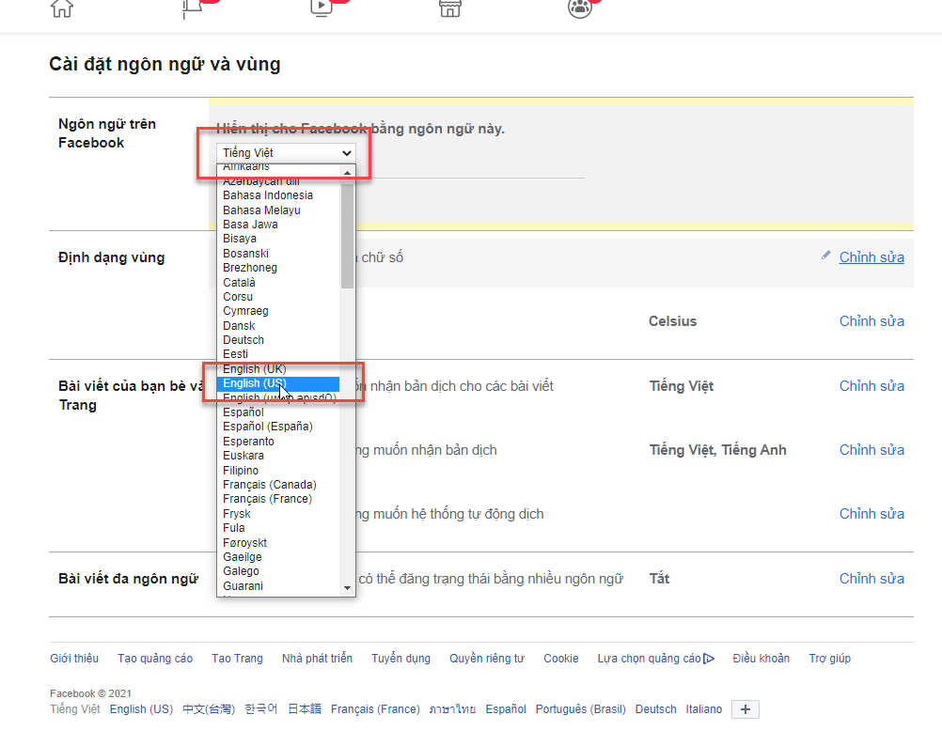The image size is (942, 746).
Task: Select Brezhoneg in language list
Action: point(250,268)
